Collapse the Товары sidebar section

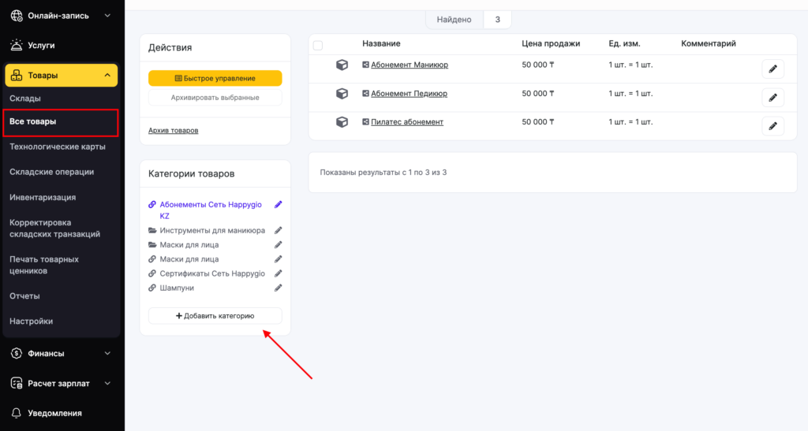click(x=107, y=76)
